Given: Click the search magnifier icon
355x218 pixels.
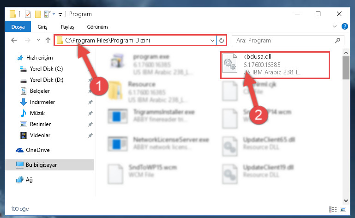Looking at the screenshot, I should (337, 40).
